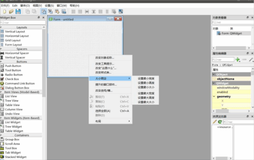
Task: Float the 资源浏览器 panel
Action: [x=248, y=116]
